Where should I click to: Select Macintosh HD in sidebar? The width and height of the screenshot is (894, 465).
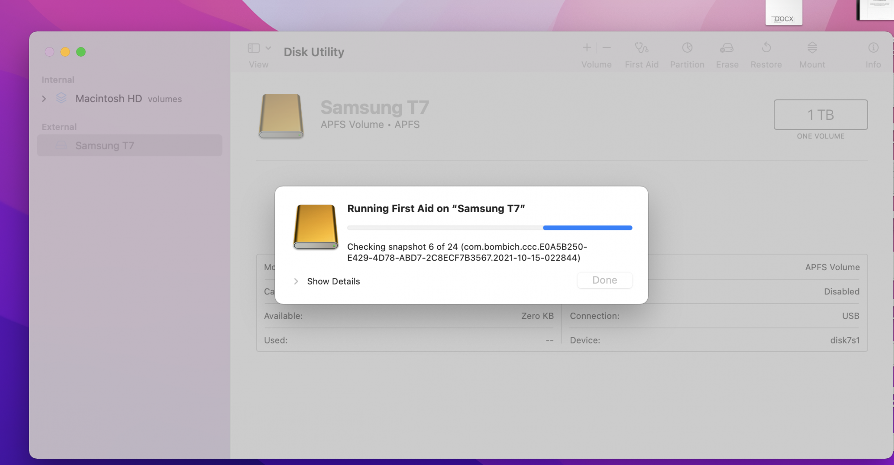tap(109, 99)
